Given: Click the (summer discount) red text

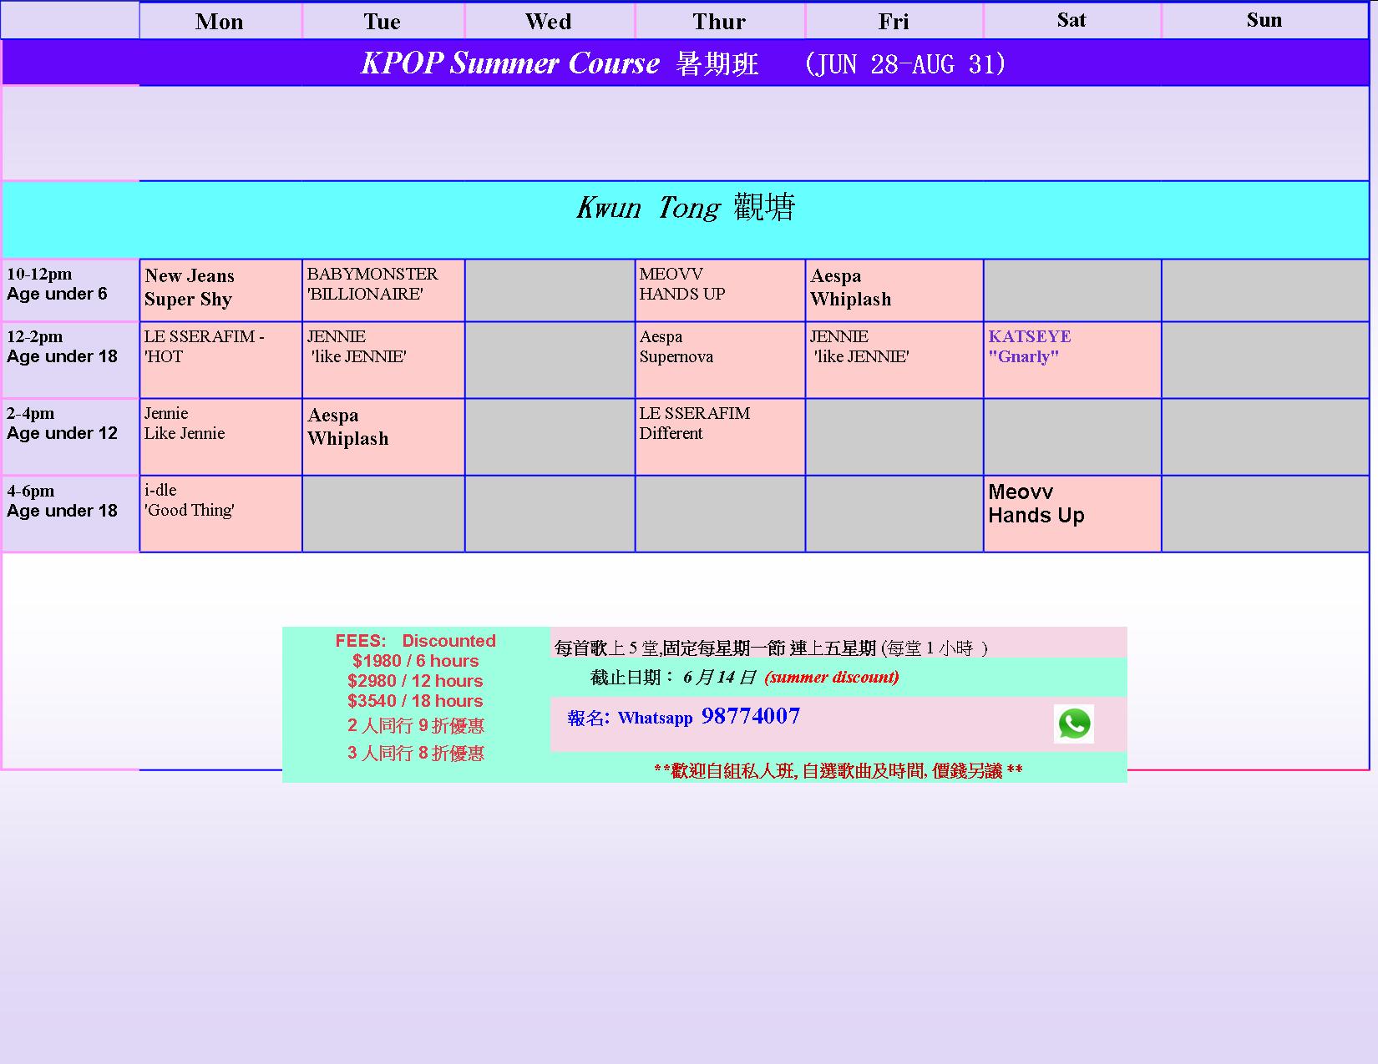Looking at the screenshot, I should click(x=832, y=678).
